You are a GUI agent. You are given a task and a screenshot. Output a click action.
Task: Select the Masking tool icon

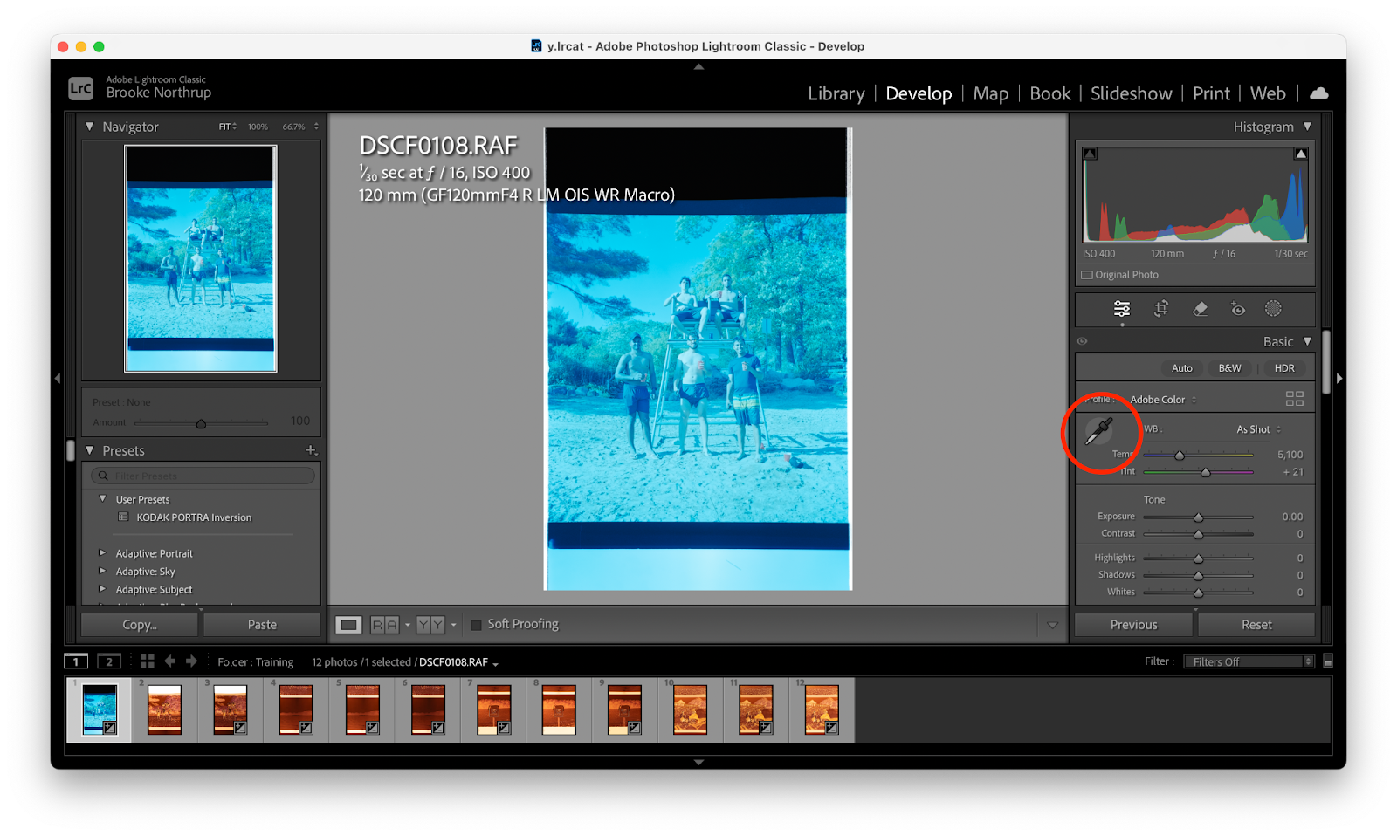(1274, 309)
